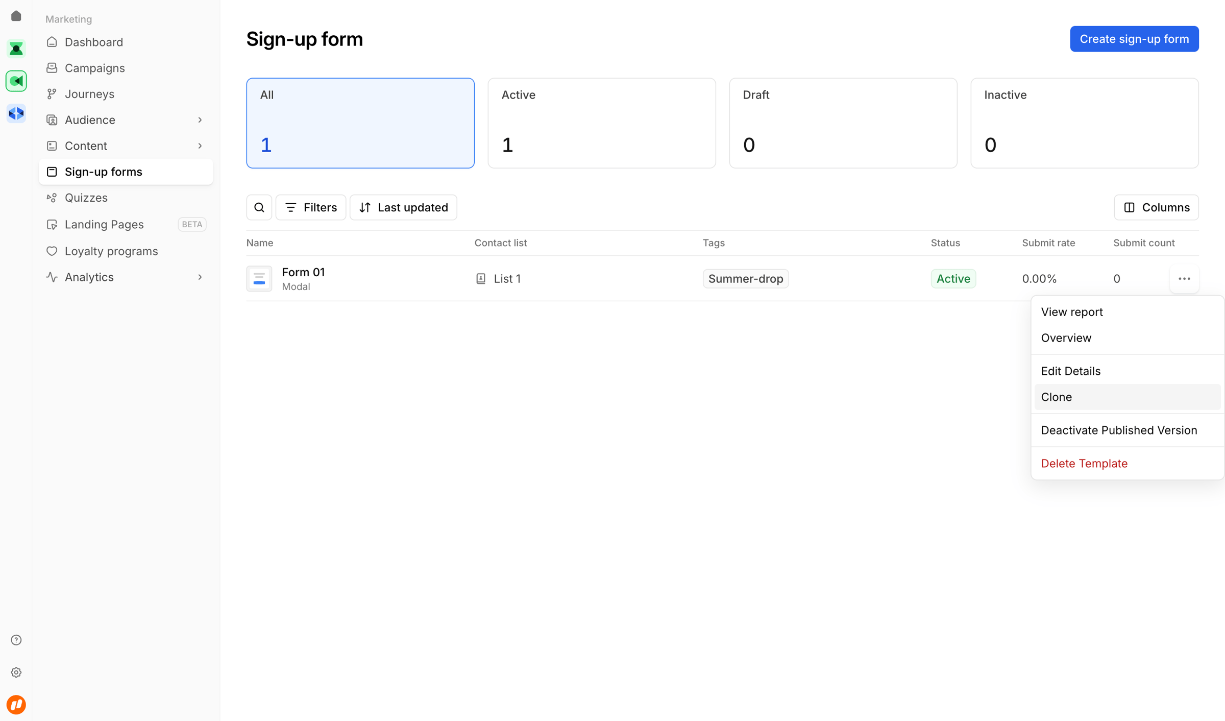The height and width of the screenshot is (721, 1225).
Task: Click the 0.00% submit rate value
Action: click(1039, 279)
